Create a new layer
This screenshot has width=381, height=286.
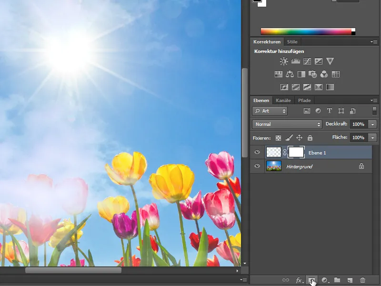tap(350, 280)
